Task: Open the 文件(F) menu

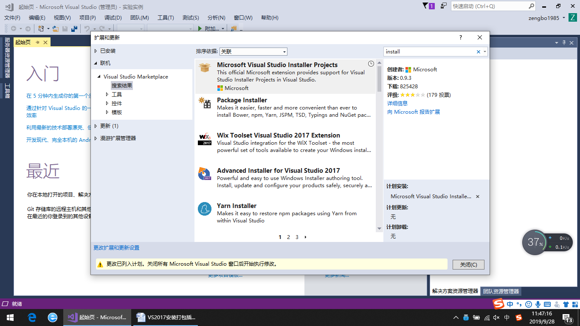Action: pos(12,18)
